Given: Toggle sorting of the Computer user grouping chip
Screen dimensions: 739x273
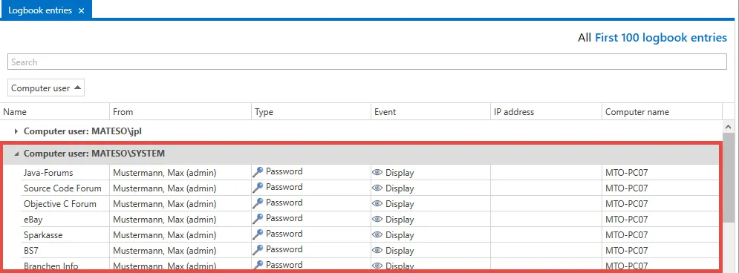Looking at the screenshot, I should point(46,88).
